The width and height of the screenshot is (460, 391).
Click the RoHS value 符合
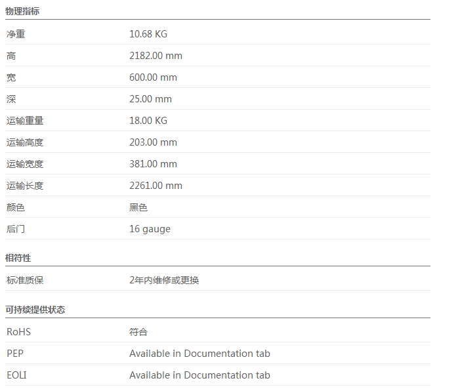(x=138, y=332)
